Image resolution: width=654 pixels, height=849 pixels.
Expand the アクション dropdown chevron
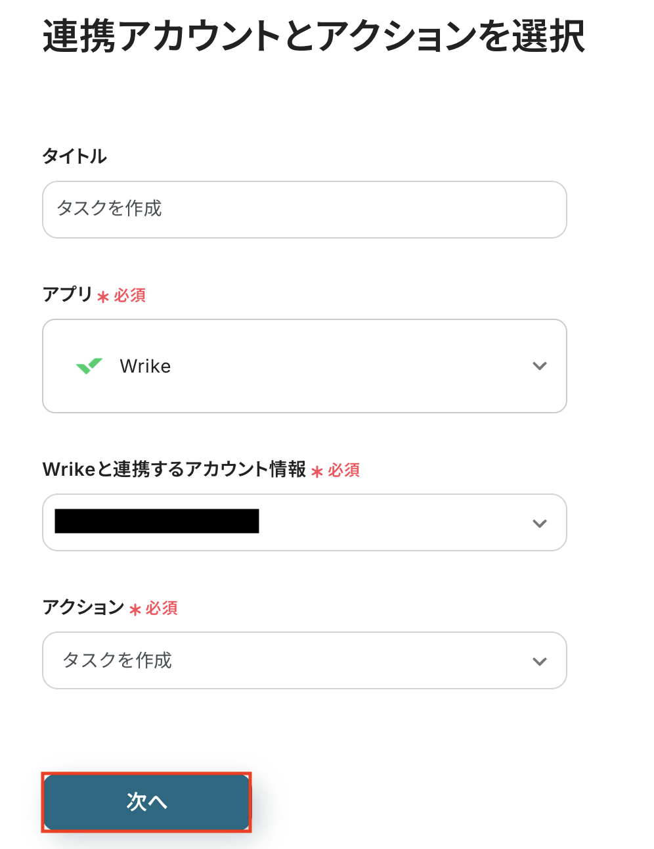pos(539,661)
